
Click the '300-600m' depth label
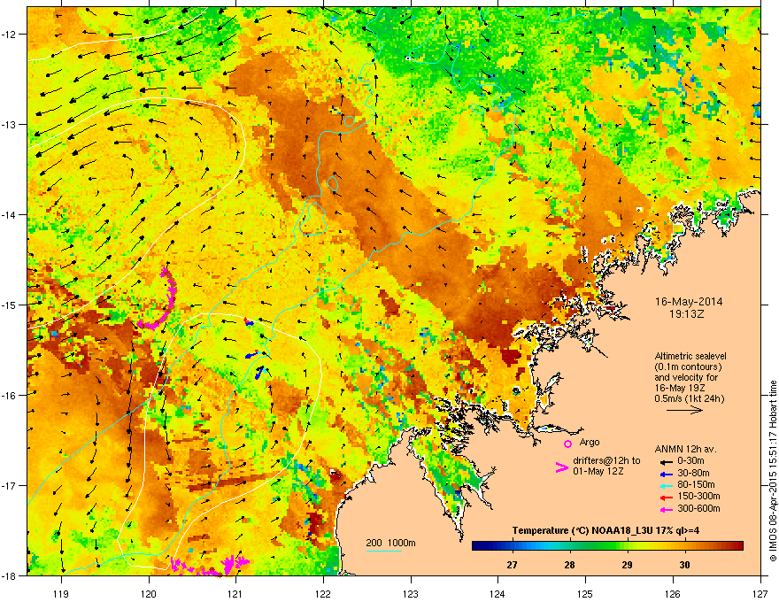698,508
